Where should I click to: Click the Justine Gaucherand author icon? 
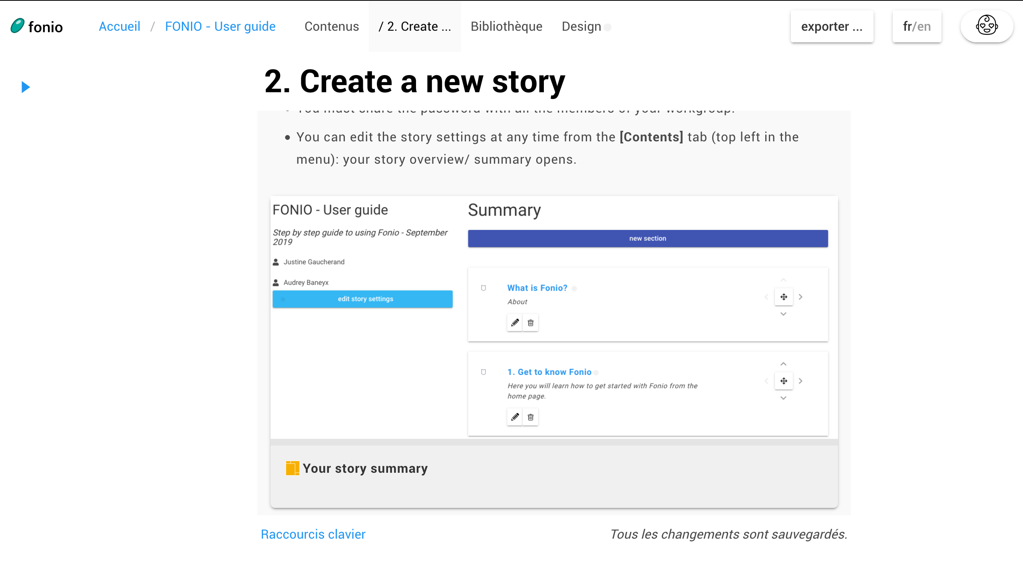276,262
